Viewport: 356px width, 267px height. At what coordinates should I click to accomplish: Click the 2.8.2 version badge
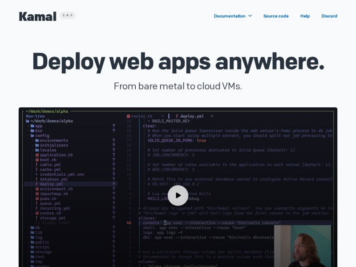click(67, 16)
